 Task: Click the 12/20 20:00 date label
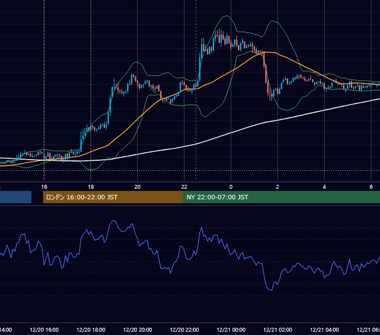pos(137,330)
